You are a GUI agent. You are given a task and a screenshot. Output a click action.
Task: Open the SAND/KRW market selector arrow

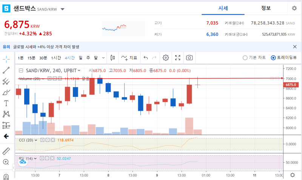point(62,9)
